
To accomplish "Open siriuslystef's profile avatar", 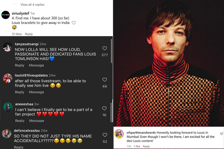I will (x=6, y=15).
